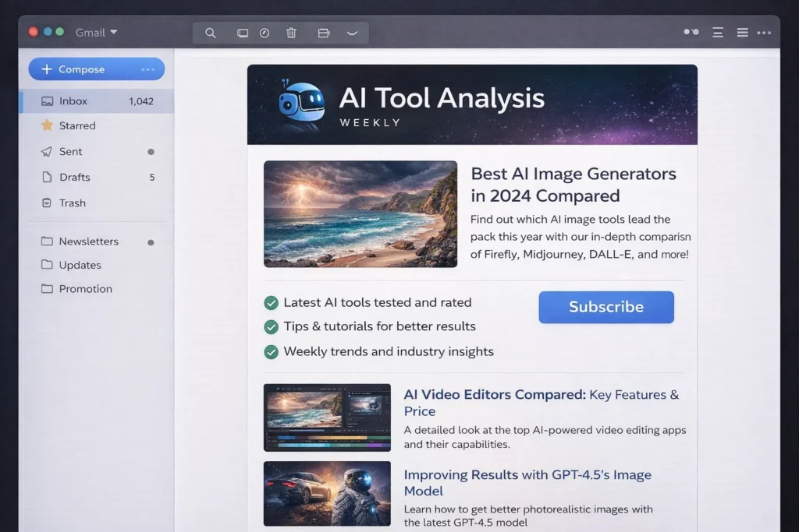Expand the Compose button's three-dot options
The height and width of the screenshot is (532, 799).
[x=148, y=69]
